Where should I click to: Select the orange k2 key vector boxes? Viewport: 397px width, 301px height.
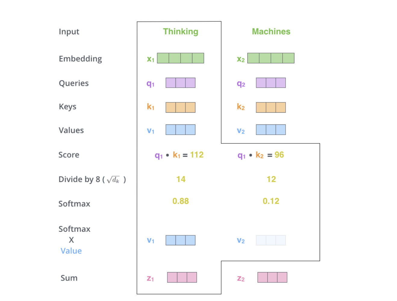click(x=271, y=107)
